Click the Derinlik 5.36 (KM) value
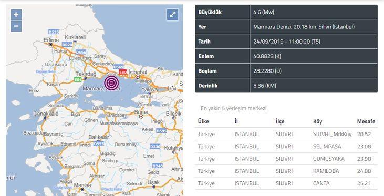The height and width of the screenshot is (196, 384). 265,86
